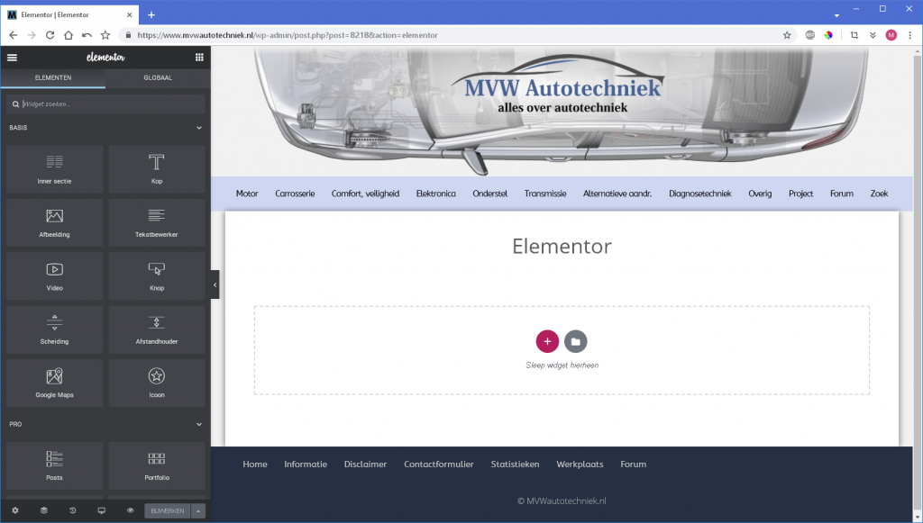Select the Video widget
Image resolution: width=923 pixels, height=523 pixels.
(54, 276)
